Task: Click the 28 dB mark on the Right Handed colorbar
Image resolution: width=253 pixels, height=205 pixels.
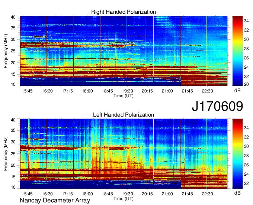Action: coord(246,49)
